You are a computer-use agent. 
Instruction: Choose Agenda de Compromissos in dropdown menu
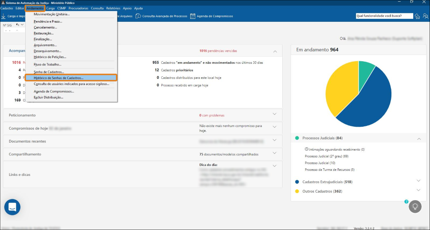coord(71,91)
